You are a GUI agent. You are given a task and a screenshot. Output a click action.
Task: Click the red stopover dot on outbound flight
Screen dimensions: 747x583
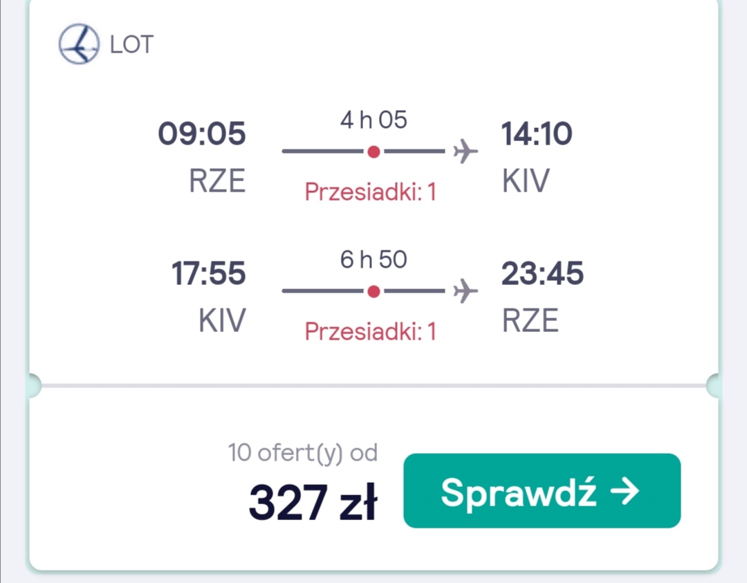point(374,151)
